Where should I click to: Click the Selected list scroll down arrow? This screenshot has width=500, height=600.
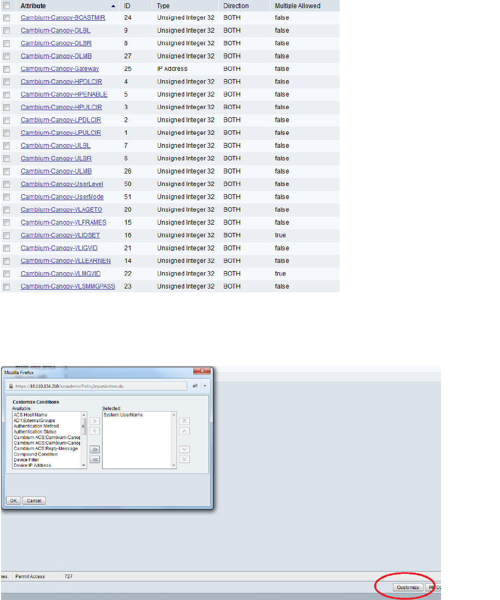(174, 465)
